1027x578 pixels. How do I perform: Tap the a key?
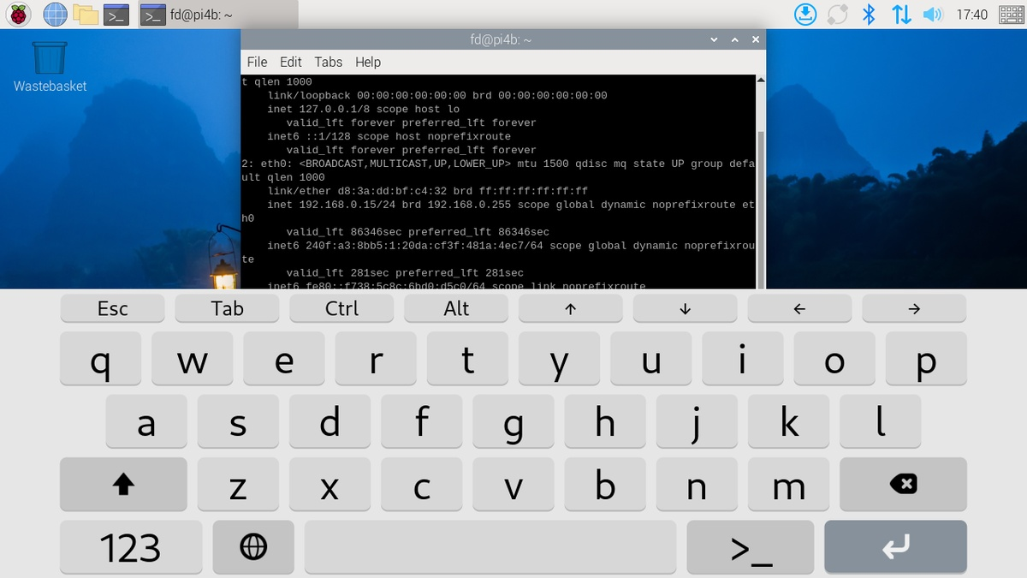[146, 421]
